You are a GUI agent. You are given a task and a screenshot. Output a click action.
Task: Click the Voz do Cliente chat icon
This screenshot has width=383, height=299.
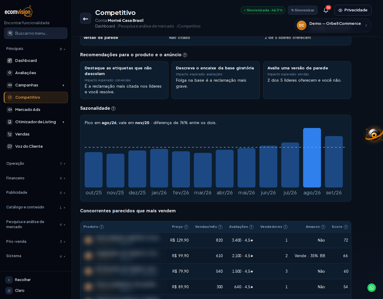point(10,147)
